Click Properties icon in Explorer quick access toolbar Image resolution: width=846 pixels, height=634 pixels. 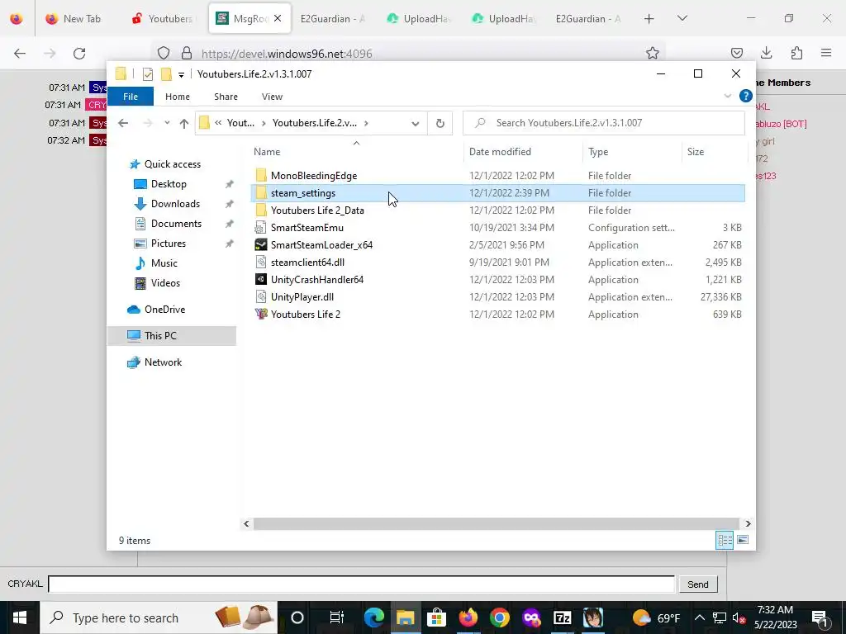click(x=147, y=73)
